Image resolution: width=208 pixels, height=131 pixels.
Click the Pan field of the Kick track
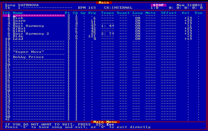coord(199,18)
